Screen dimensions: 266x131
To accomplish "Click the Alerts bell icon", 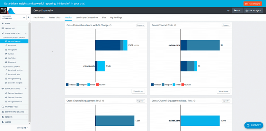I will [2, 122].
